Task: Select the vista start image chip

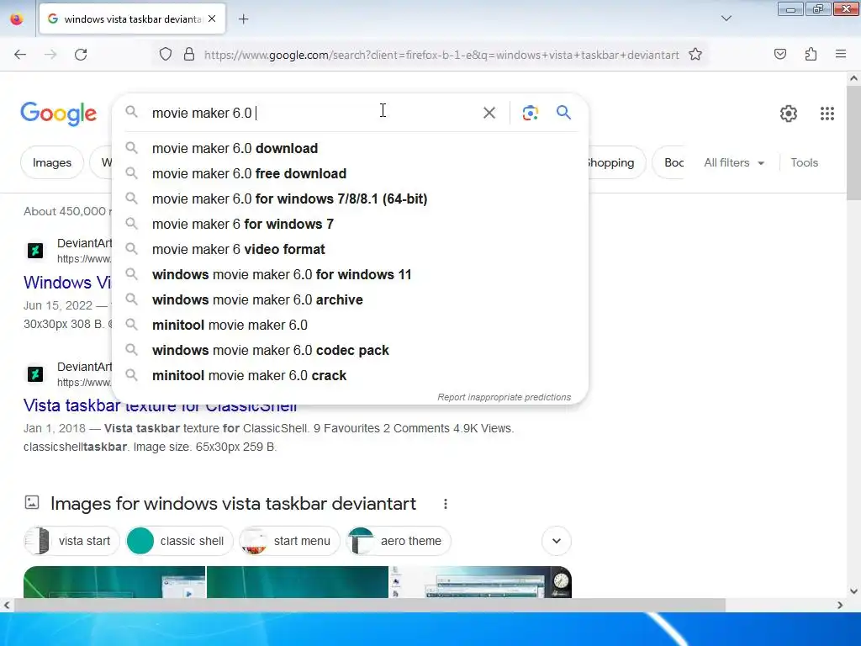Action: [71, 541]
